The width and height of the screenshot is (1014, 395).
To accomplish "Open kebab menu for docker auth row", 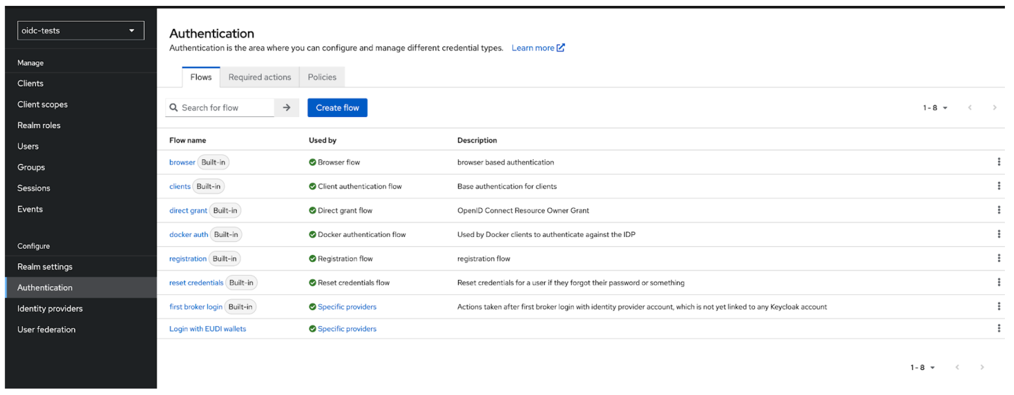I will pyautogui.click(x=998, y=234).
